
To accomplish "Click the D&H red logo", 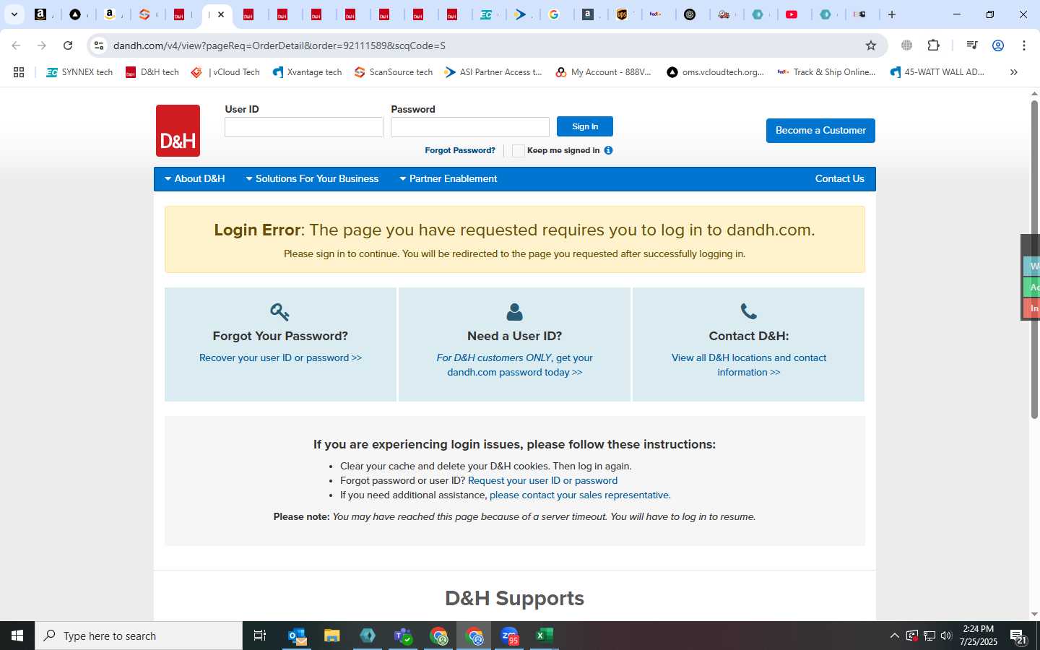I will [x=178, y=131].
